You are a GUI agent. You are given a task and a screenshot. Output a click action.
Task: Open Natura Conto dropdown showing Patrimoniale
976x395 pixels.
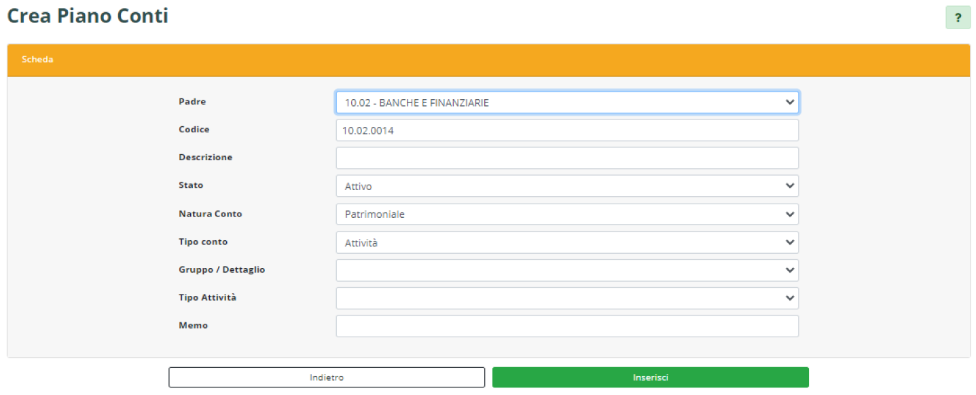pyautogui.click(x=566, y=214)
